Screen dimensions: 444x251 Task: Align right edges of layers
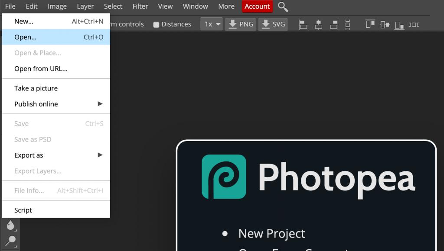coord(334,25)
